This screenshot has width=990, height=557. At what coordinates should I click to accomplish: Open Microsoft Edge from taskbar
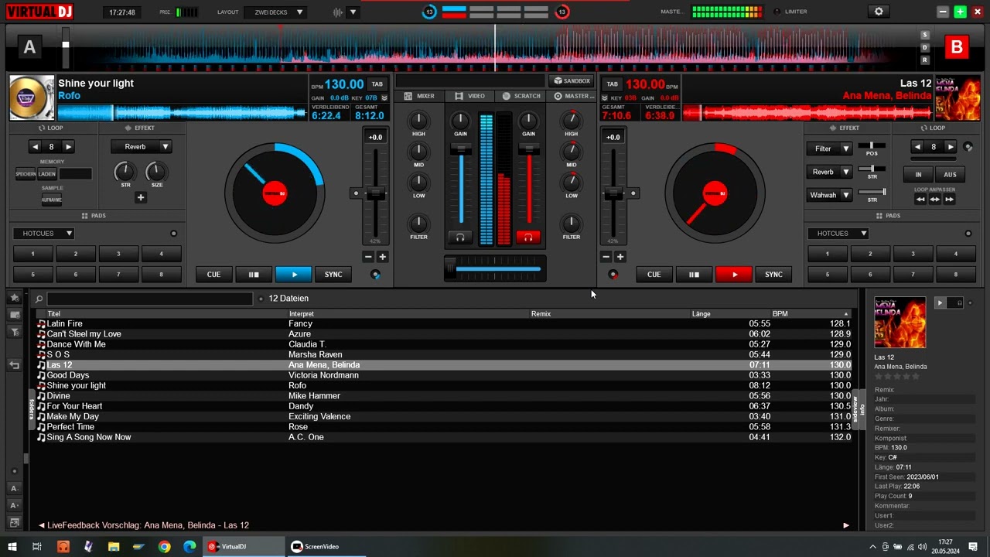(189, 546)
